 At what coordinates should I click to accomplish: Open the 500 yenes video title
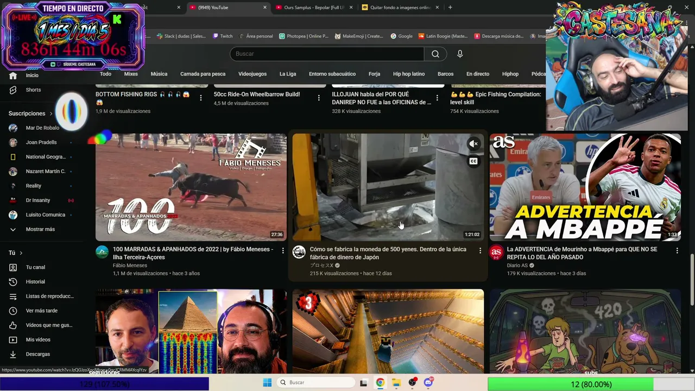point(388,253)
